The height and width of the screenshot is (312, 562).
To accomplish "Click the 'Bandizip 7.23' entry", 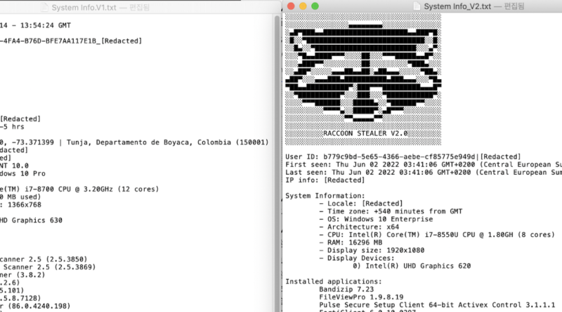I will [346, 290].
